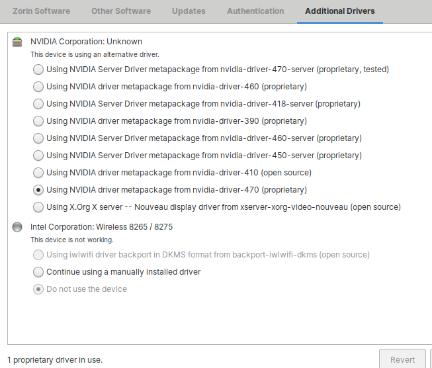This screenshot has width=432, height=368.
Task: Select nvidia-driver-460 proprietary radio button
Action: tap(38, 87)
